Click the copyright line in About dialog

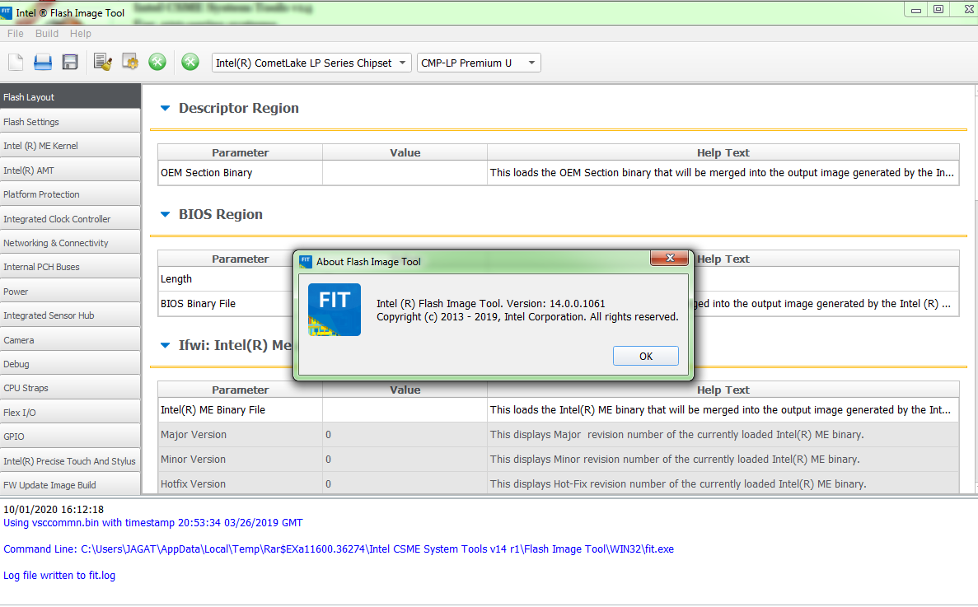click(527, 316)
